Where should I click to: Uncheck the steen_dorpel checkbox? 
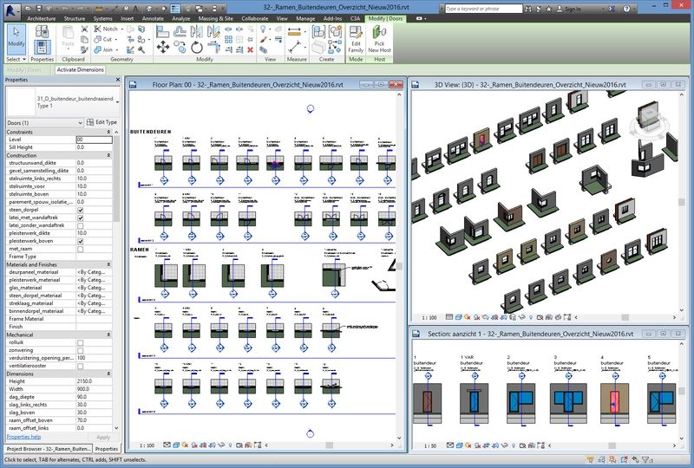[x=81, y=209]
